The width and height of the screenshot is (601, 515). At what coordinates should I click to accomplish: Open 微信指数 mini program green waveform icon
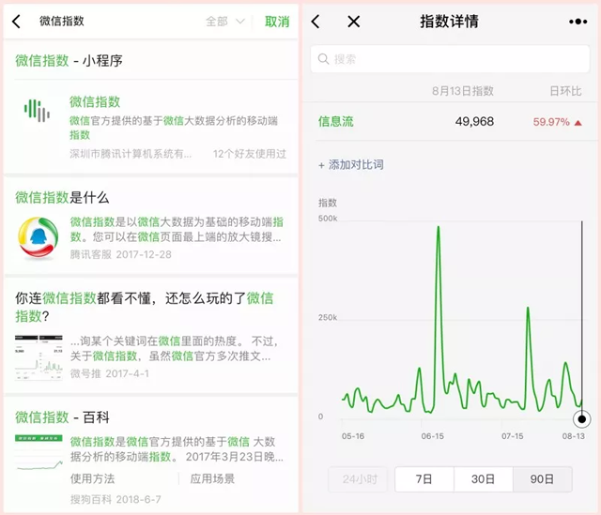pyautogui.click(x=37, y=111)
